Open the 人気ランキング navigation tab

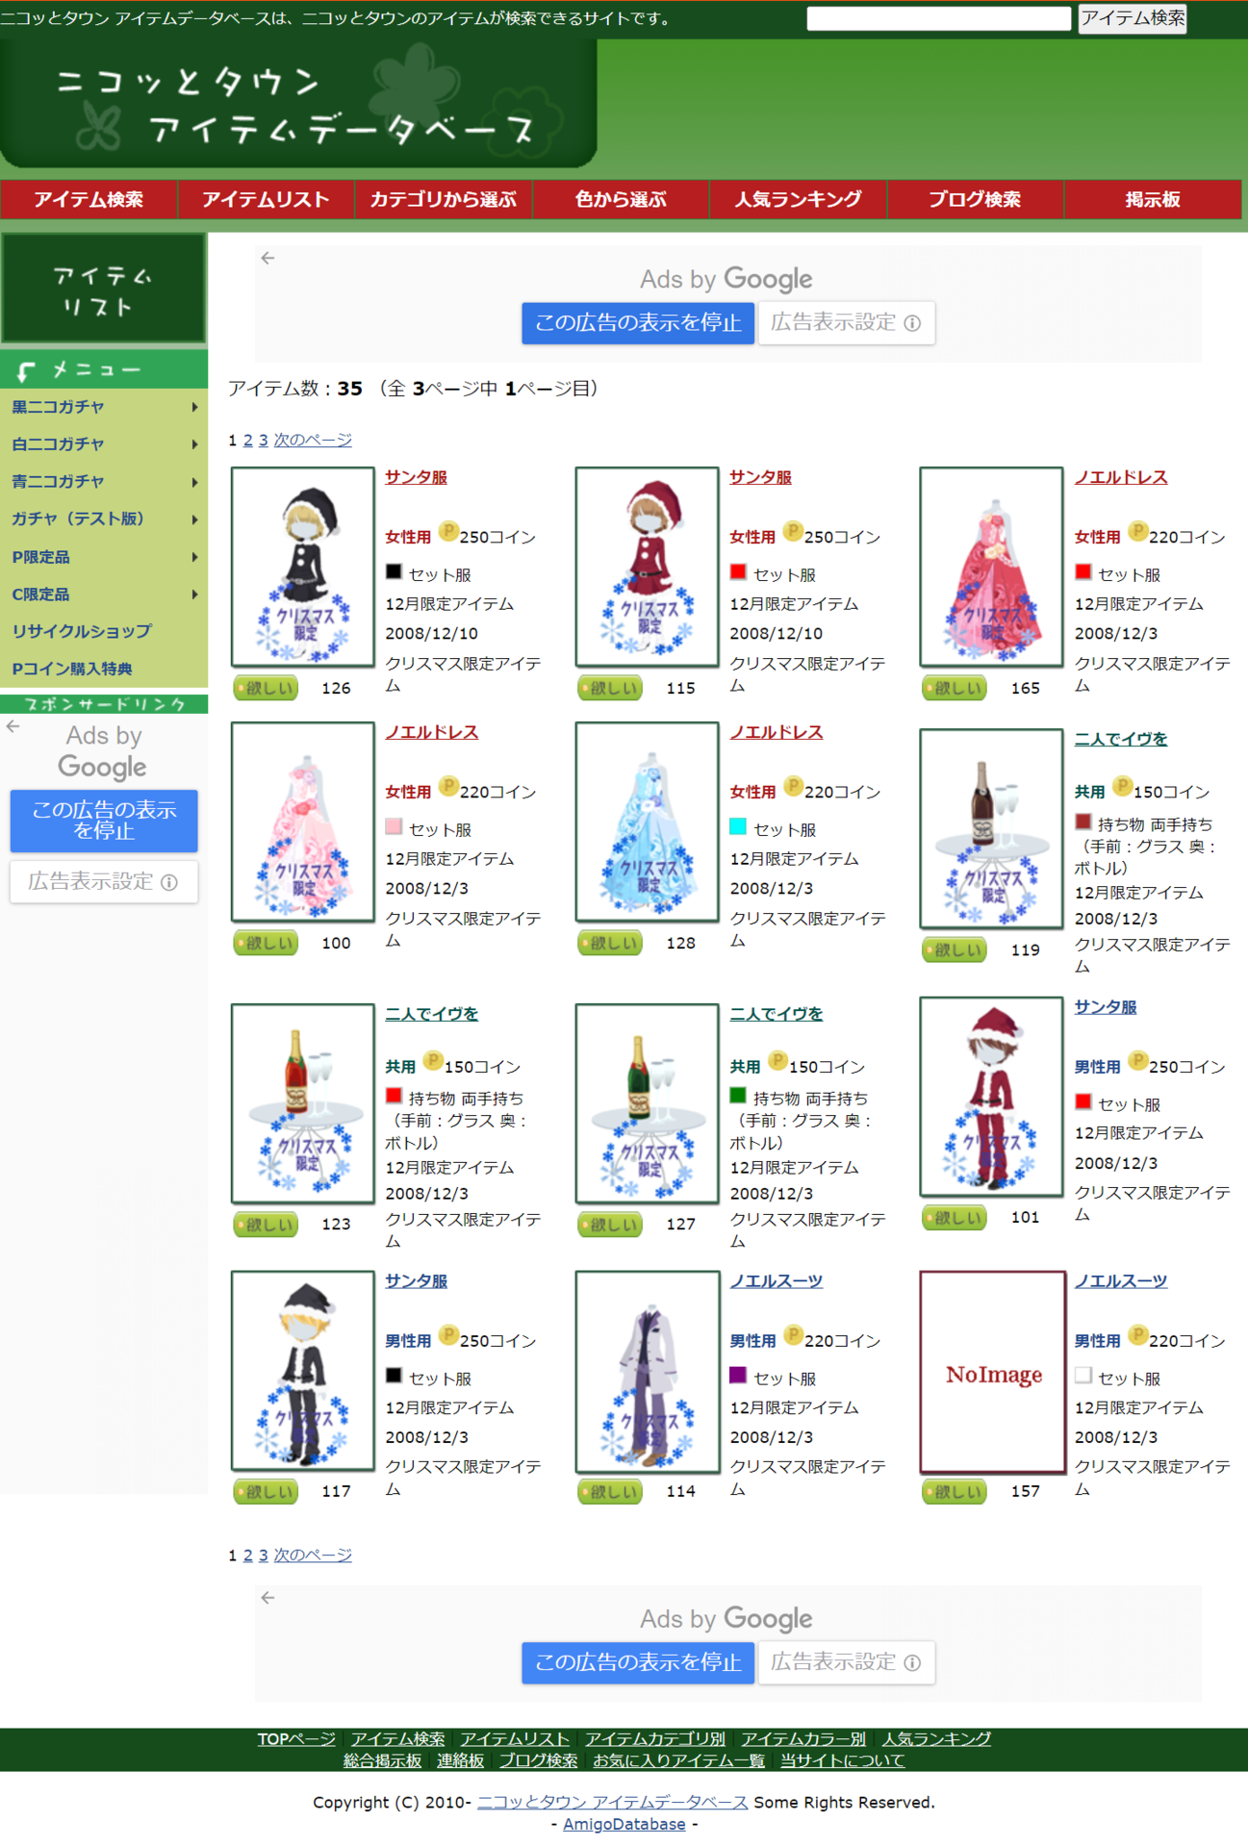(x=798, y=199)
